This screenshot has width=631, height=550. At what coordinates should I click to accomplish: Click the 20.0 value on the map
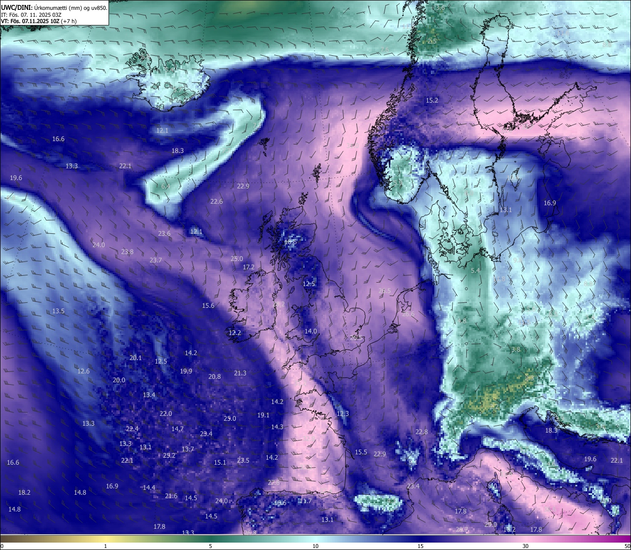click(119, 380)
